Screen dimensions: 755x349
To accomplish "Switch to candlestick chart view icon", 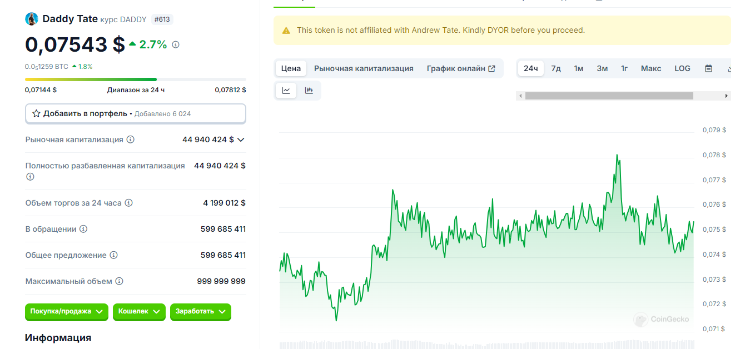I will 309,91.
